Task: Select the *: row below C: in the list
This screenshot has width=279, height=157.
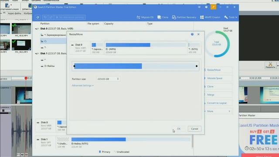Action: click(x=53, y=48)
